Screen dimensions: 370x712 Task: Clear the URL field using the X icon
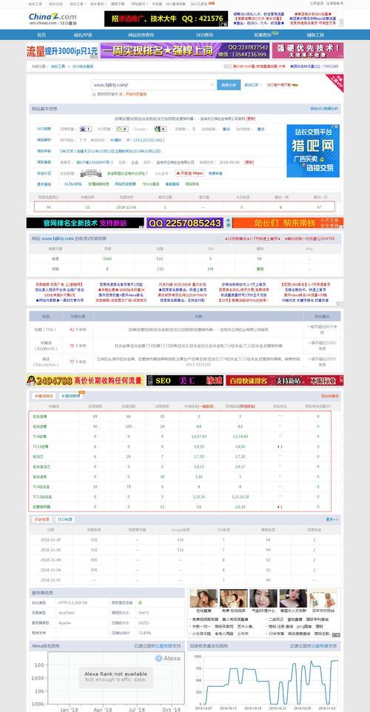pyautogui.click(x=212, y=84)
